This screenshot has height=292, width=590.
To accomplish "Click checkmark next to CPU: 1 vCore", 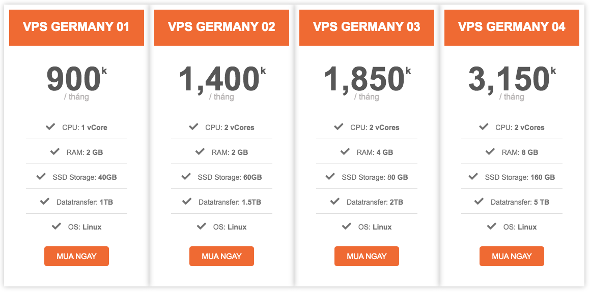I will [50, 127].
